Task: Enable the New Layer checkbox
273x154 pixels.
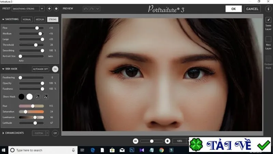Action: click(268, 39)
